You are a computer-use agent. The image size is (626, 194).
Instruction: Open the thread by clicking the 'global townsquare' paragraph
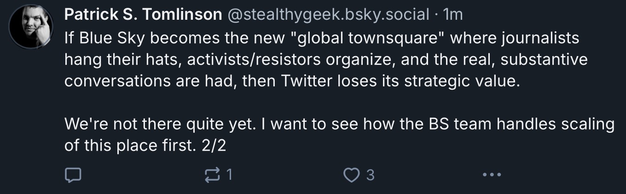326,60
